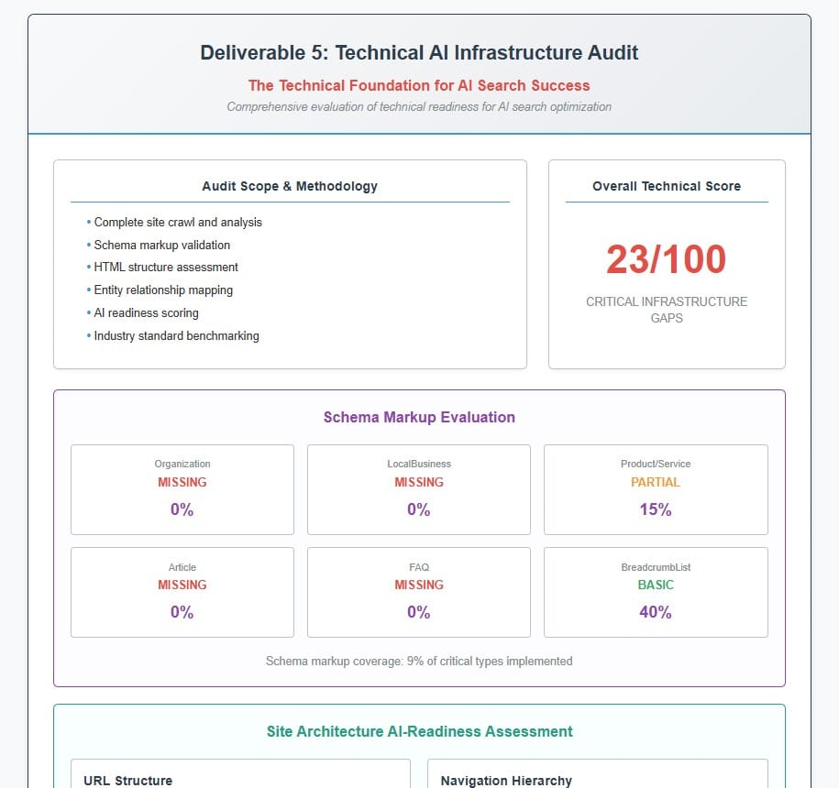Click the Complete site crawl bullet item
This screenshot has height=788, width=839.
tap(178, 222)
